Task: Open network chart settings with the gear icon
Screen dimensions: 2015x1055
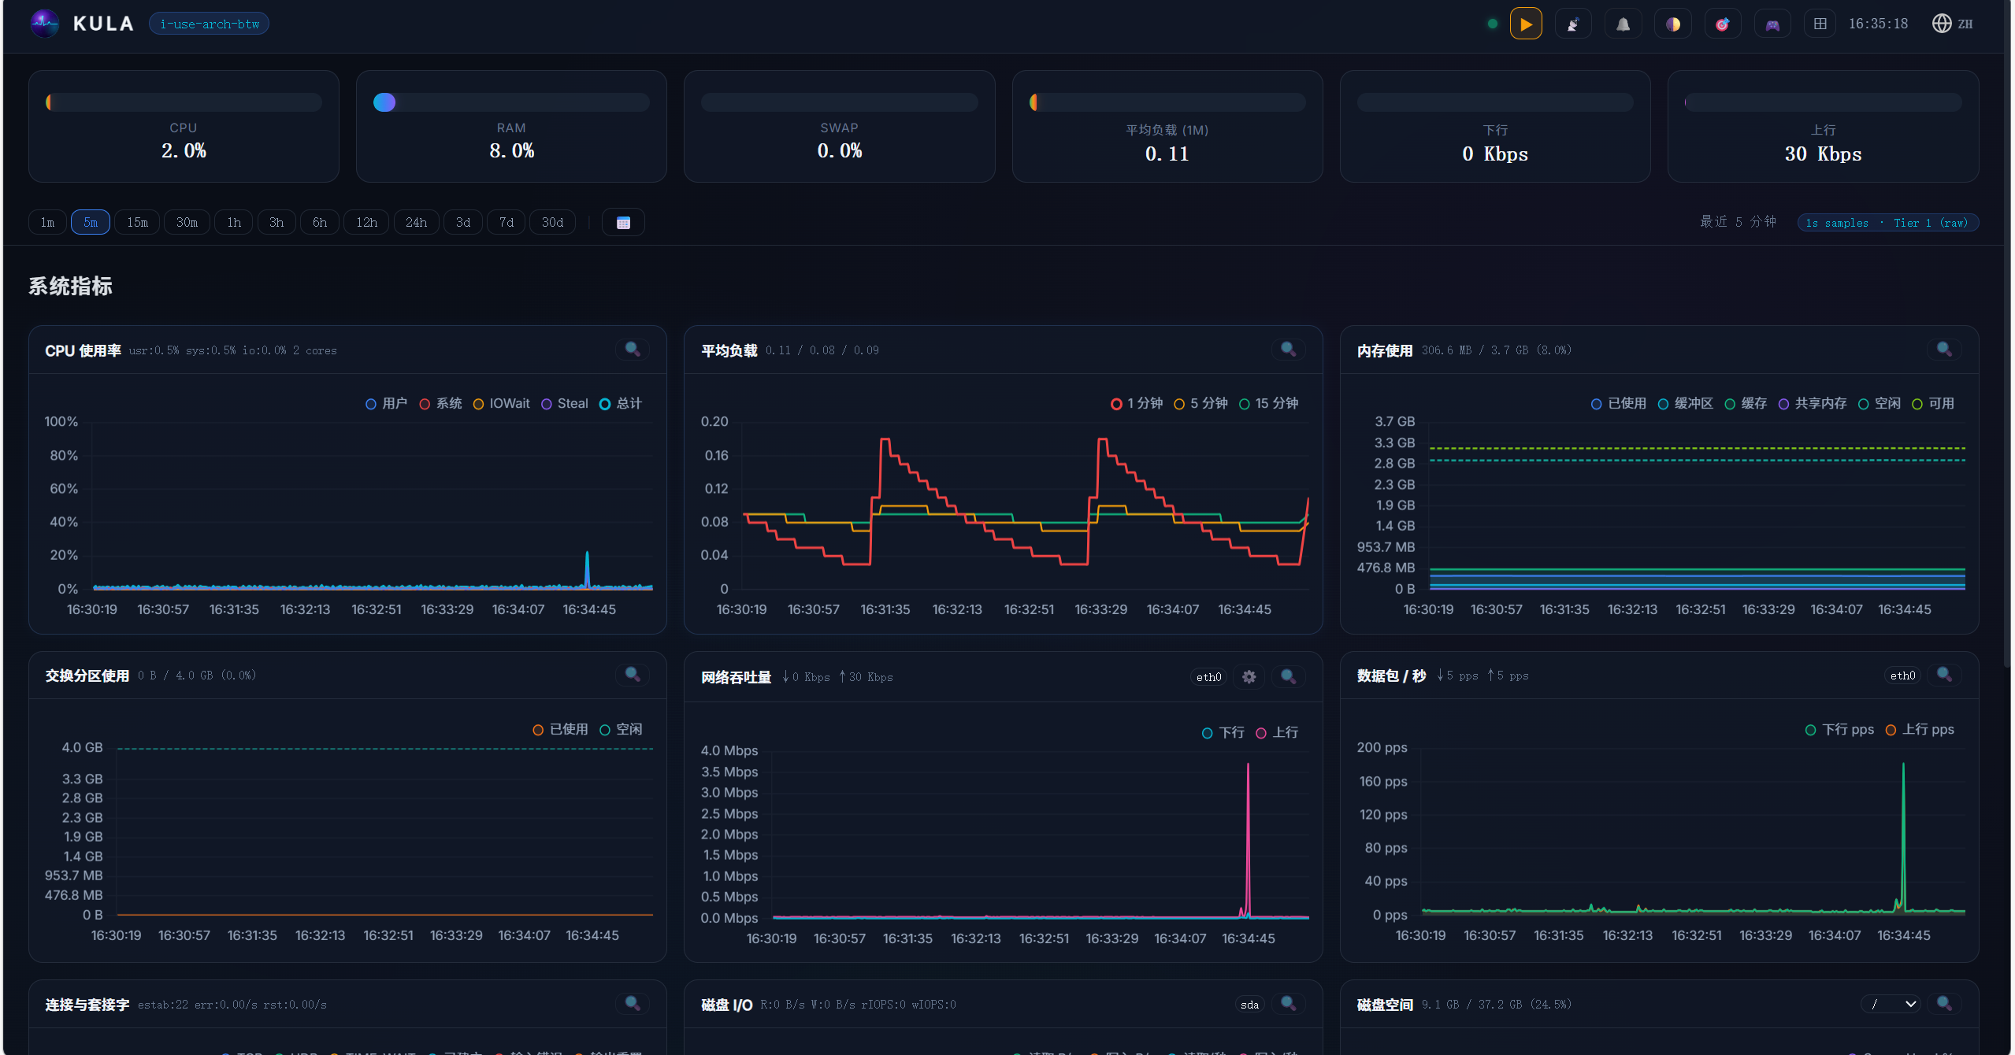Action: coord(1249,676)
